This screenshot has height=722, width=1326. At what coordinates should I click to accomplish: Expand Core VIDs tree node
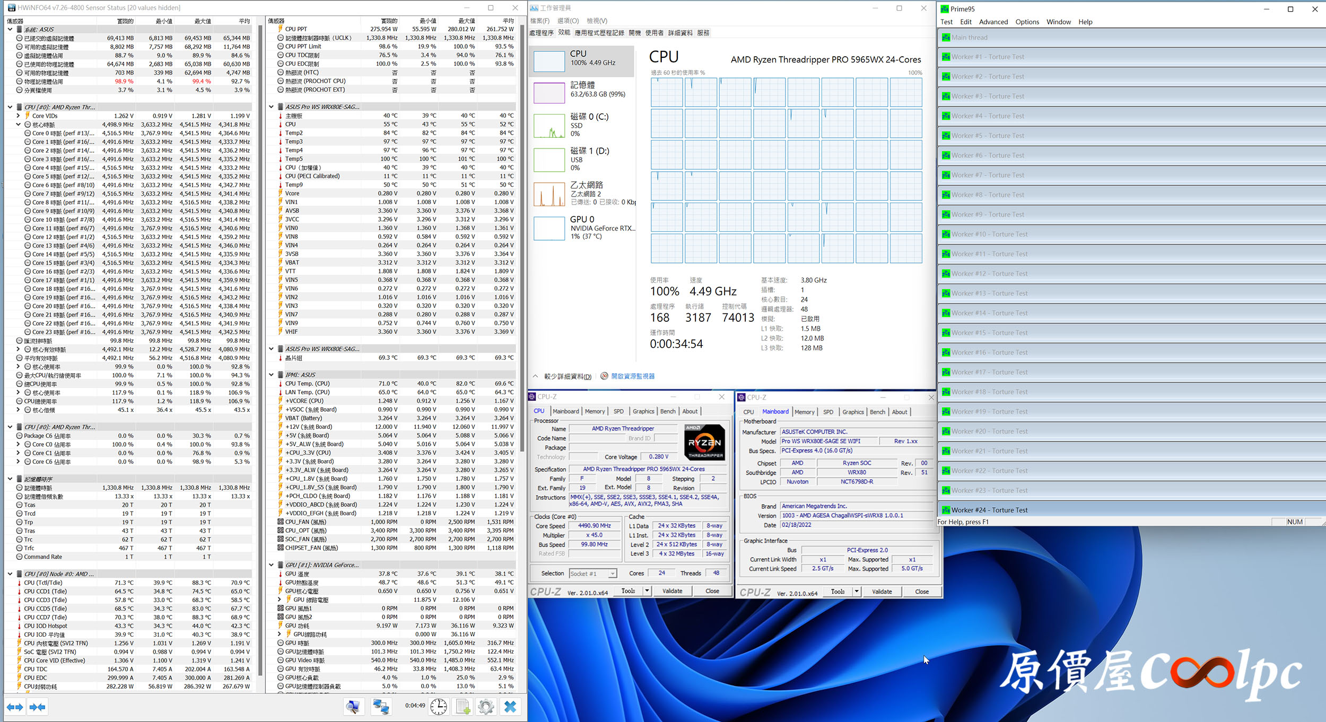click(19, 116)
